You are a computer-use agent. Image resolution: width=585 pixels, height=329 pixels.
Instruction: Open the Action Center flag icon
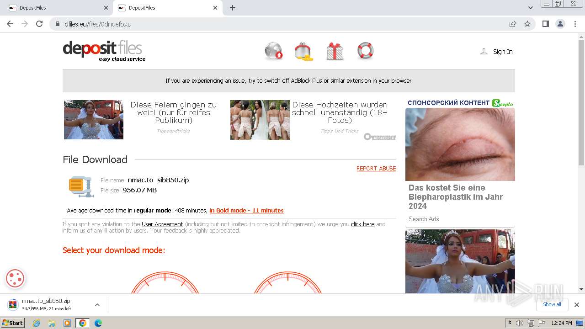(x=541, y=323)
